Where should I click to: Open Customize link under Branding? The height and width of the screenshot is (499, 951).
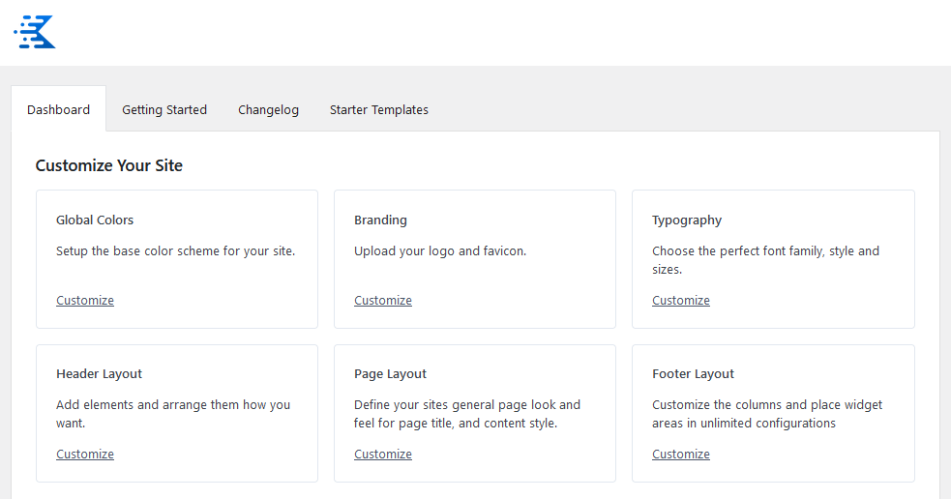tap(383, 300)
